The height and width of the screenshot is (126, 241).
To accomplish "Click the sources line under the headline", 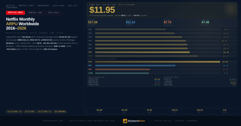I will tap(35, 33).
